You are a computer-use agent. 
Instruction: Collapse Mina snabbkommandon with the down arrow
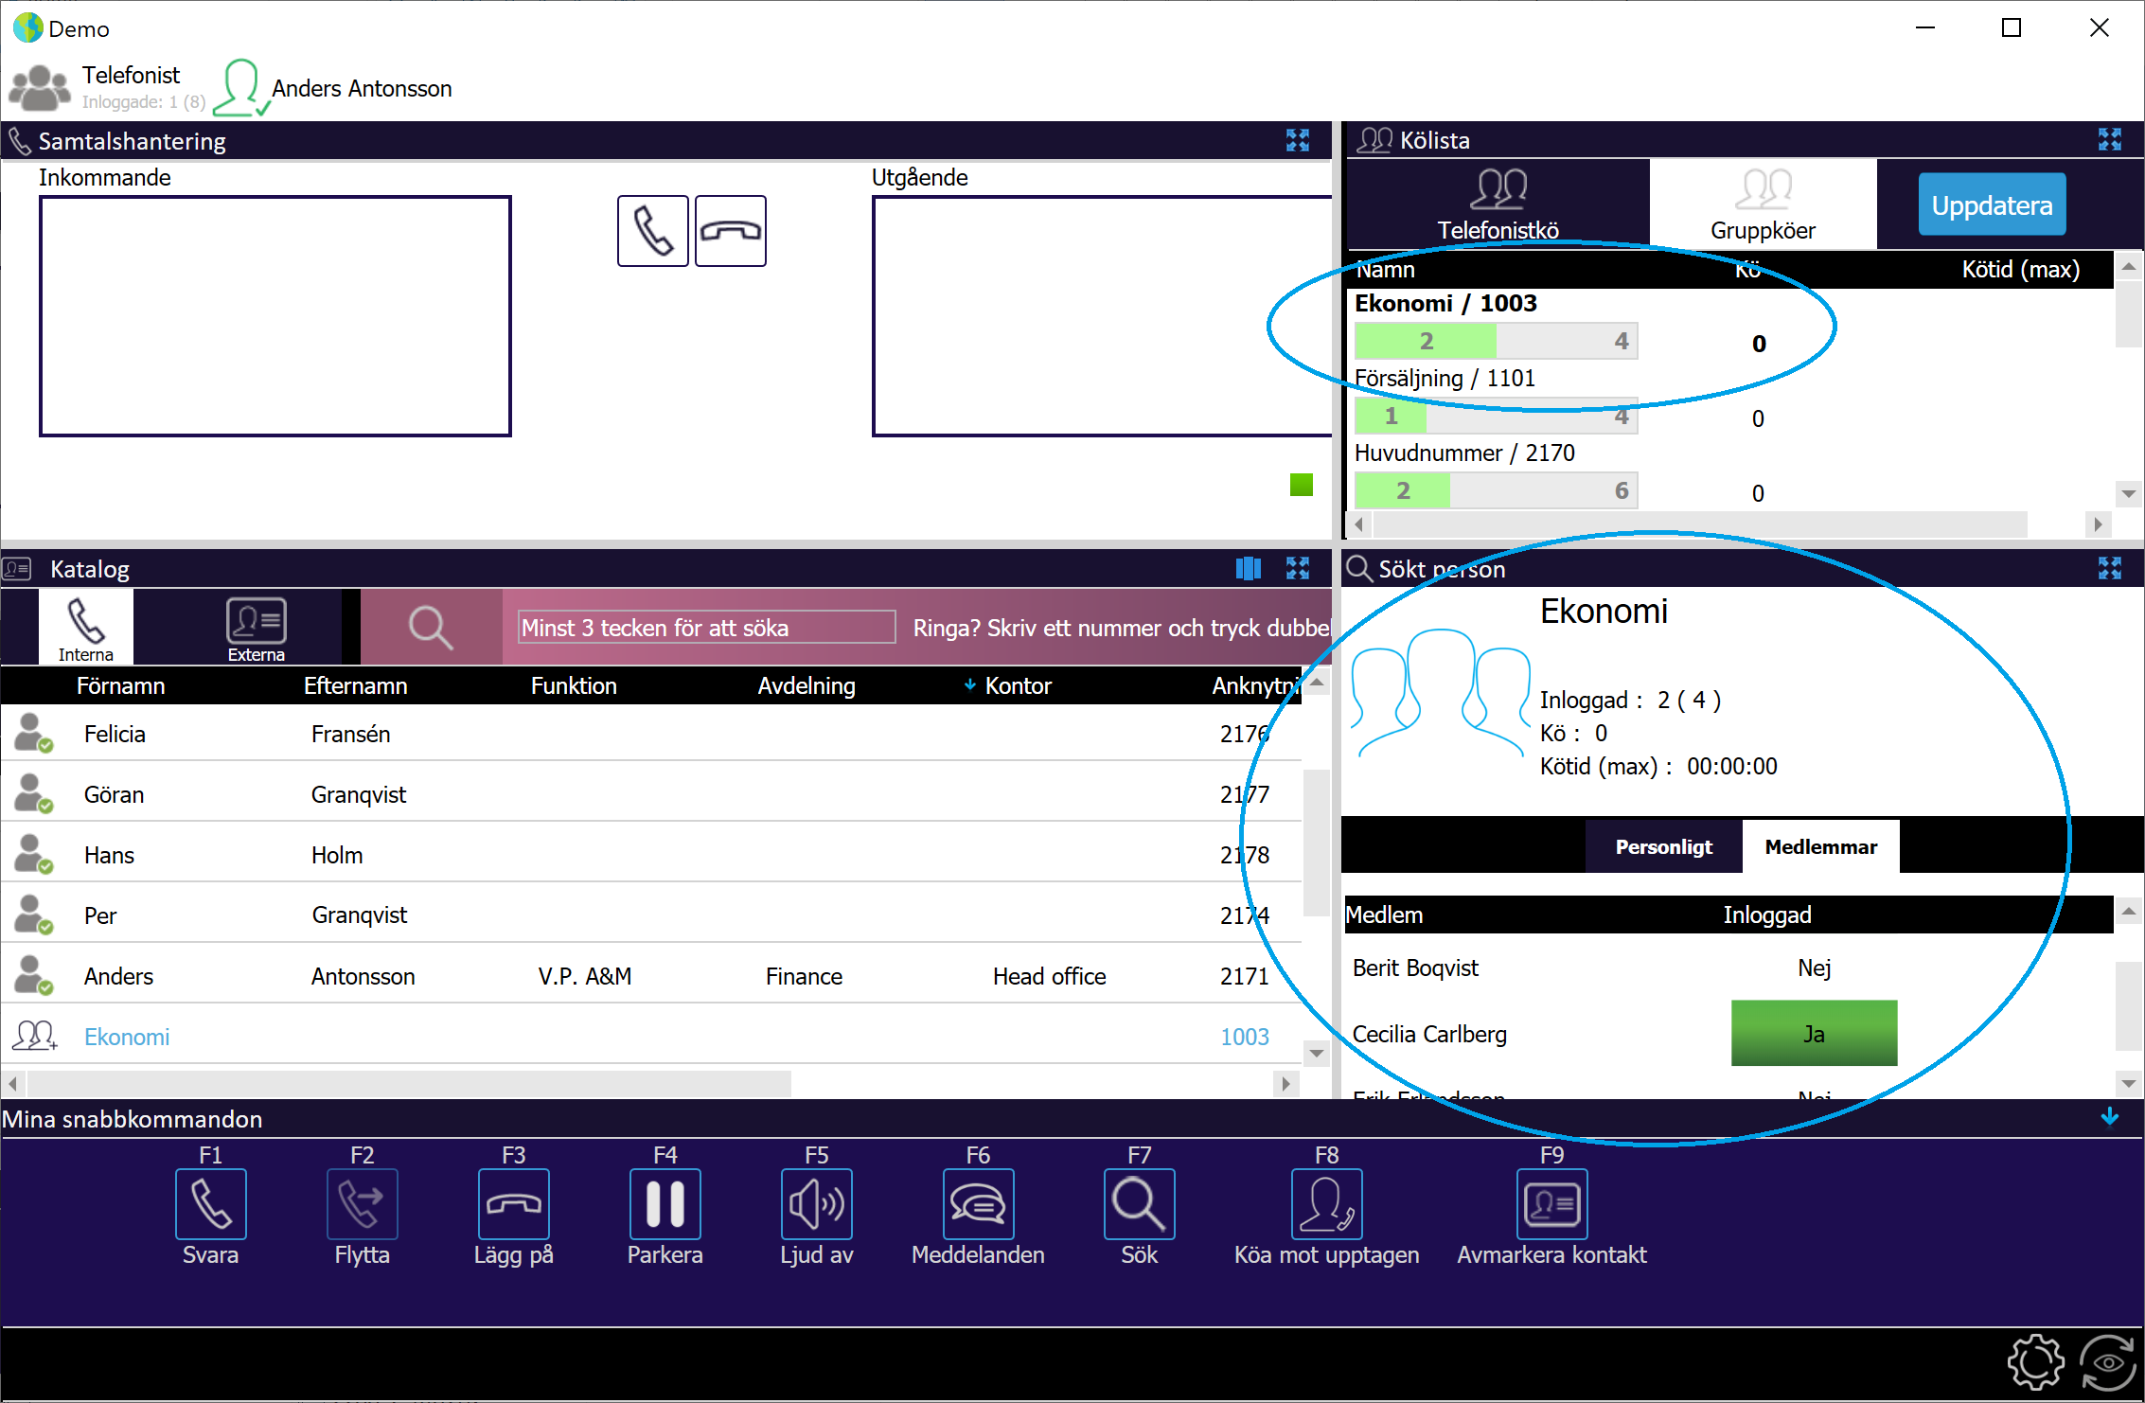2110,1117
